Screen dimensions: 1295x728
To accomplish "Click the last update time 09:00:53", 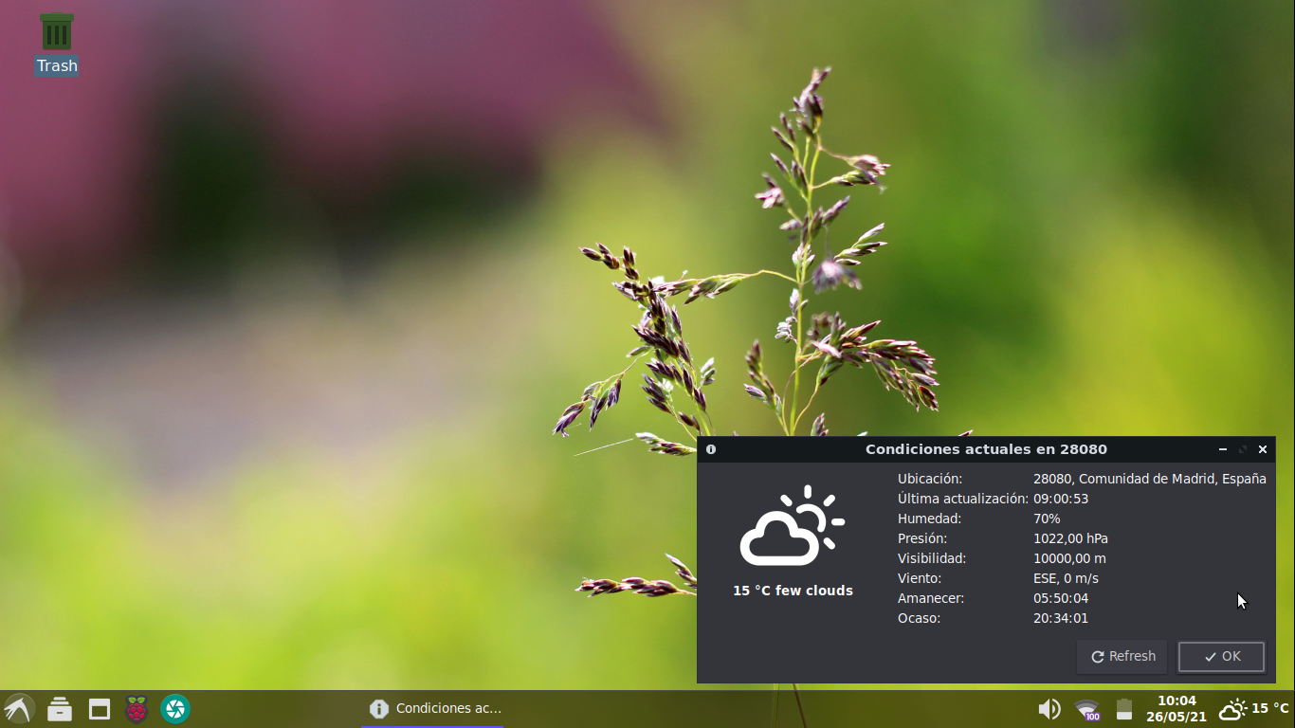I will click(1061, 499).
